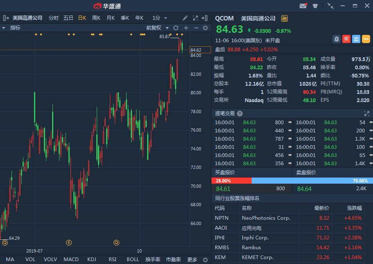Toggle the BOLL indicator
This screenshot has width=373, height=264.
click(x=133, y=259)
